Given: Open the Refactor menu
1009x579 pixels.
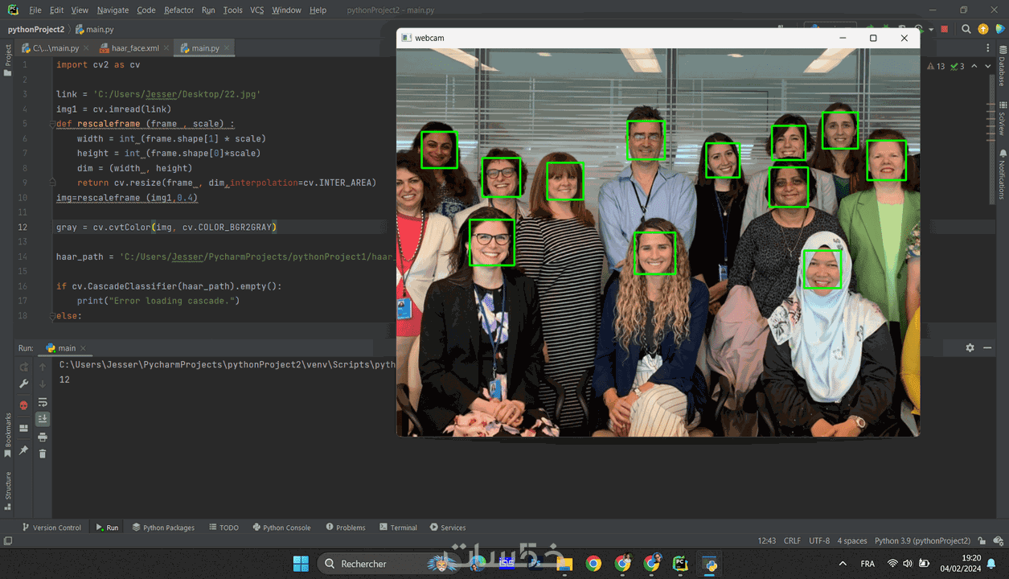Looking at the screenshot, I should 178,10.
